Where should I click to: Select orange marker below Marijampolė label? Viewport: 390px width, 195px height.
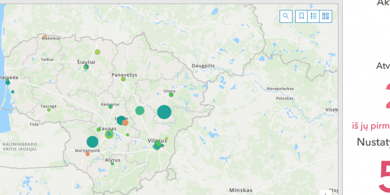click(x=87, y=154)
